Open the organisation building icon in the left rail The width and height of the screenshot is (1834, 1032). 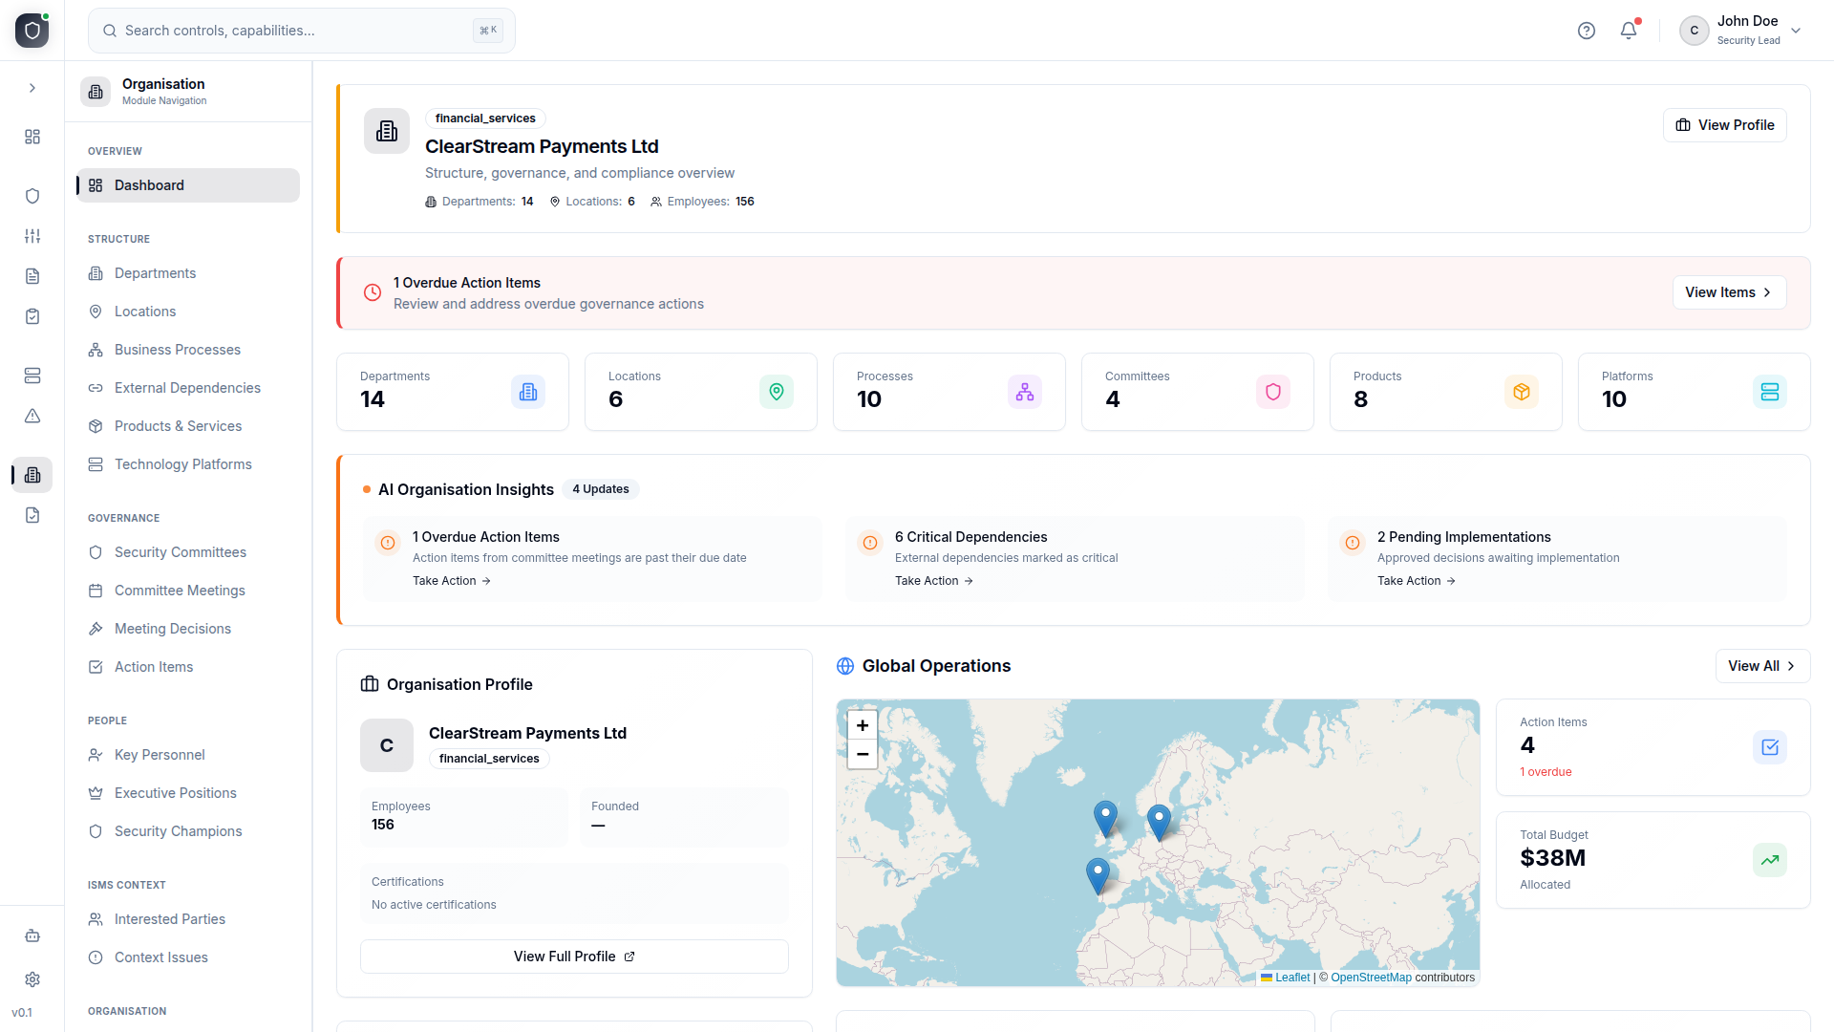tap(32, 475)
